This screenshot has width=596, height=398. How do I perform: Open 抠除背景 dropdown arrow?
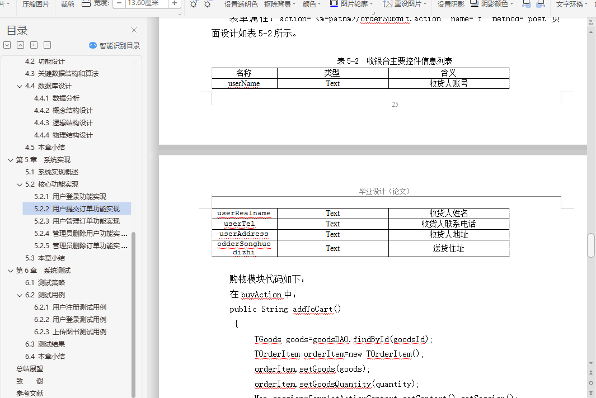click(x=294, y=4)
